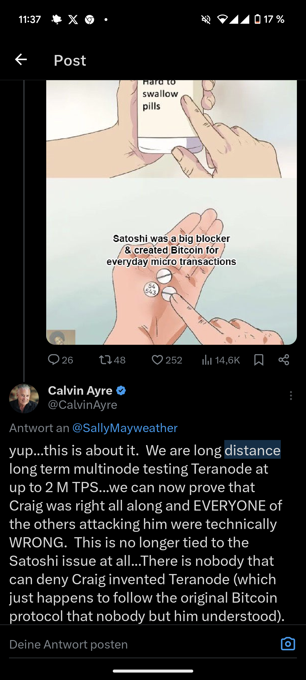This screenshot has height=680, width=306.
Task: Tap the Calvin Ayre display name
Action: 80,390
